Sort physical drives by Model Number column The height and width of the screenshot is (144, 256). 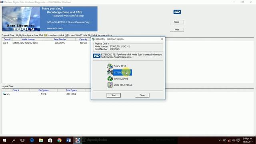pyautogui.click(x=28, y=39)
